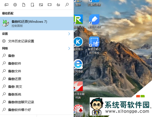152x117 pixels.
Task: Expand the 设置 section chevron
Action: (x=69, y=34)
